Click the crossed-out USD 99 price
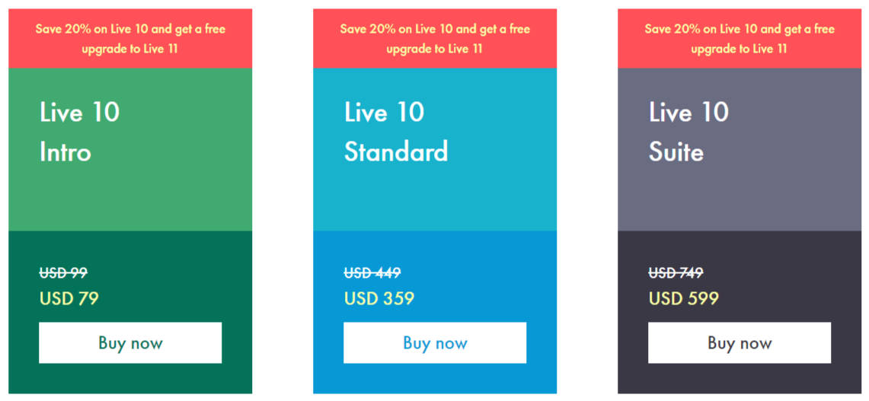Image resolution: width=869 pixels, height=401 pixels. click(63, 273)
